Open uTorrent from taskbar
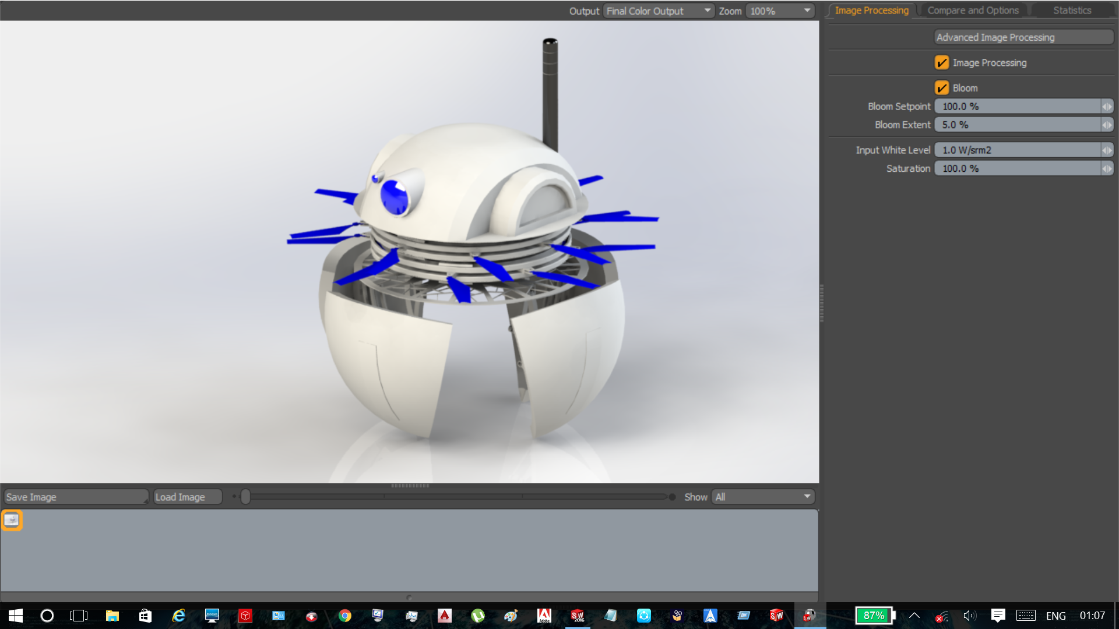This screenshot has width=1119, height=629. (x=478, y=616)
